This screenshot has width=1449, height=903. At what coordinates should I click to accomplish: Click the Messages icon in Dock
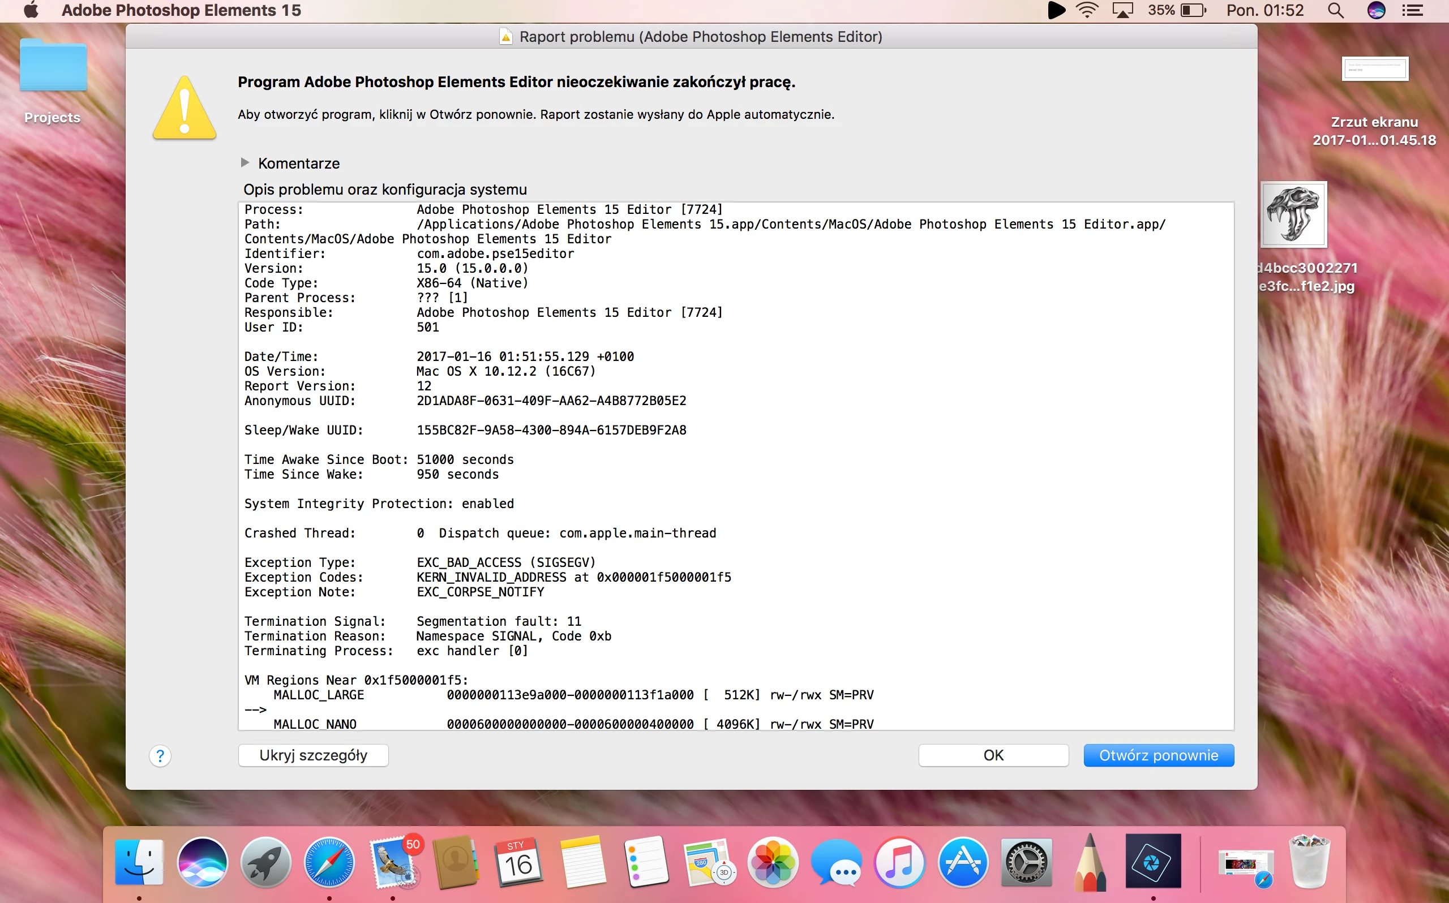point(836,862)
